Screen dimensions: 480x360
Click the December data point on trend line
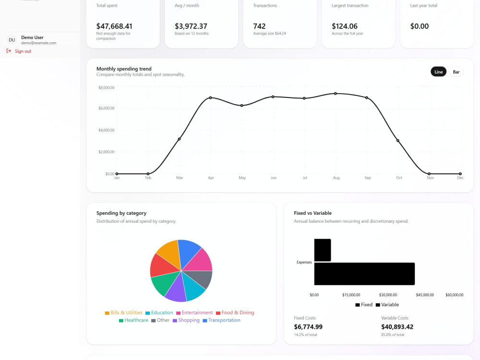click(x=460, y=174)
